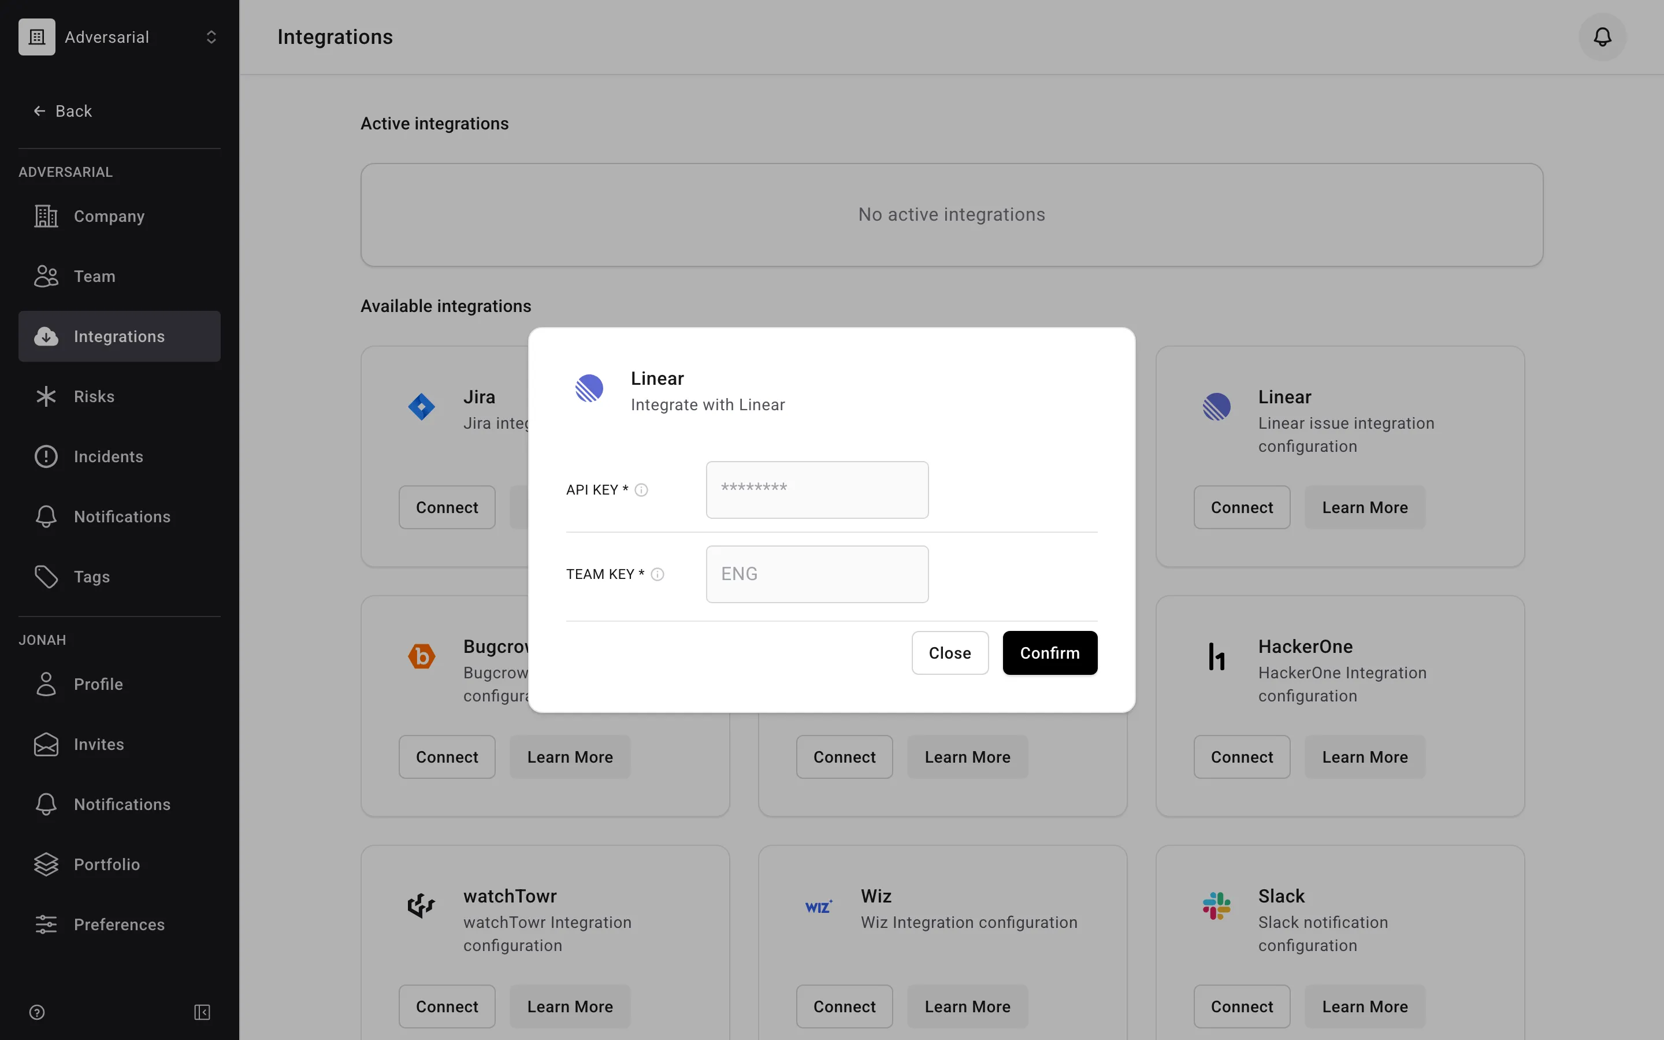Connect the Slack integration
1664x1040 pixels.
[1242, 1007]
